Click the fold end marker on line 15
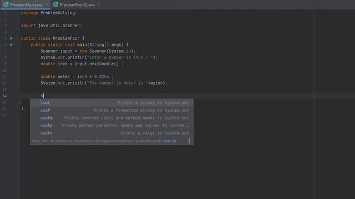This screenshot has height=199, width=355. [19, 102]
